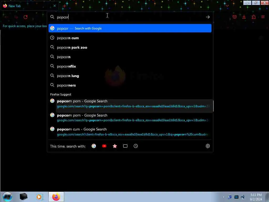Open the Windows Start button
269x202 pixels.
click(7, 197)
